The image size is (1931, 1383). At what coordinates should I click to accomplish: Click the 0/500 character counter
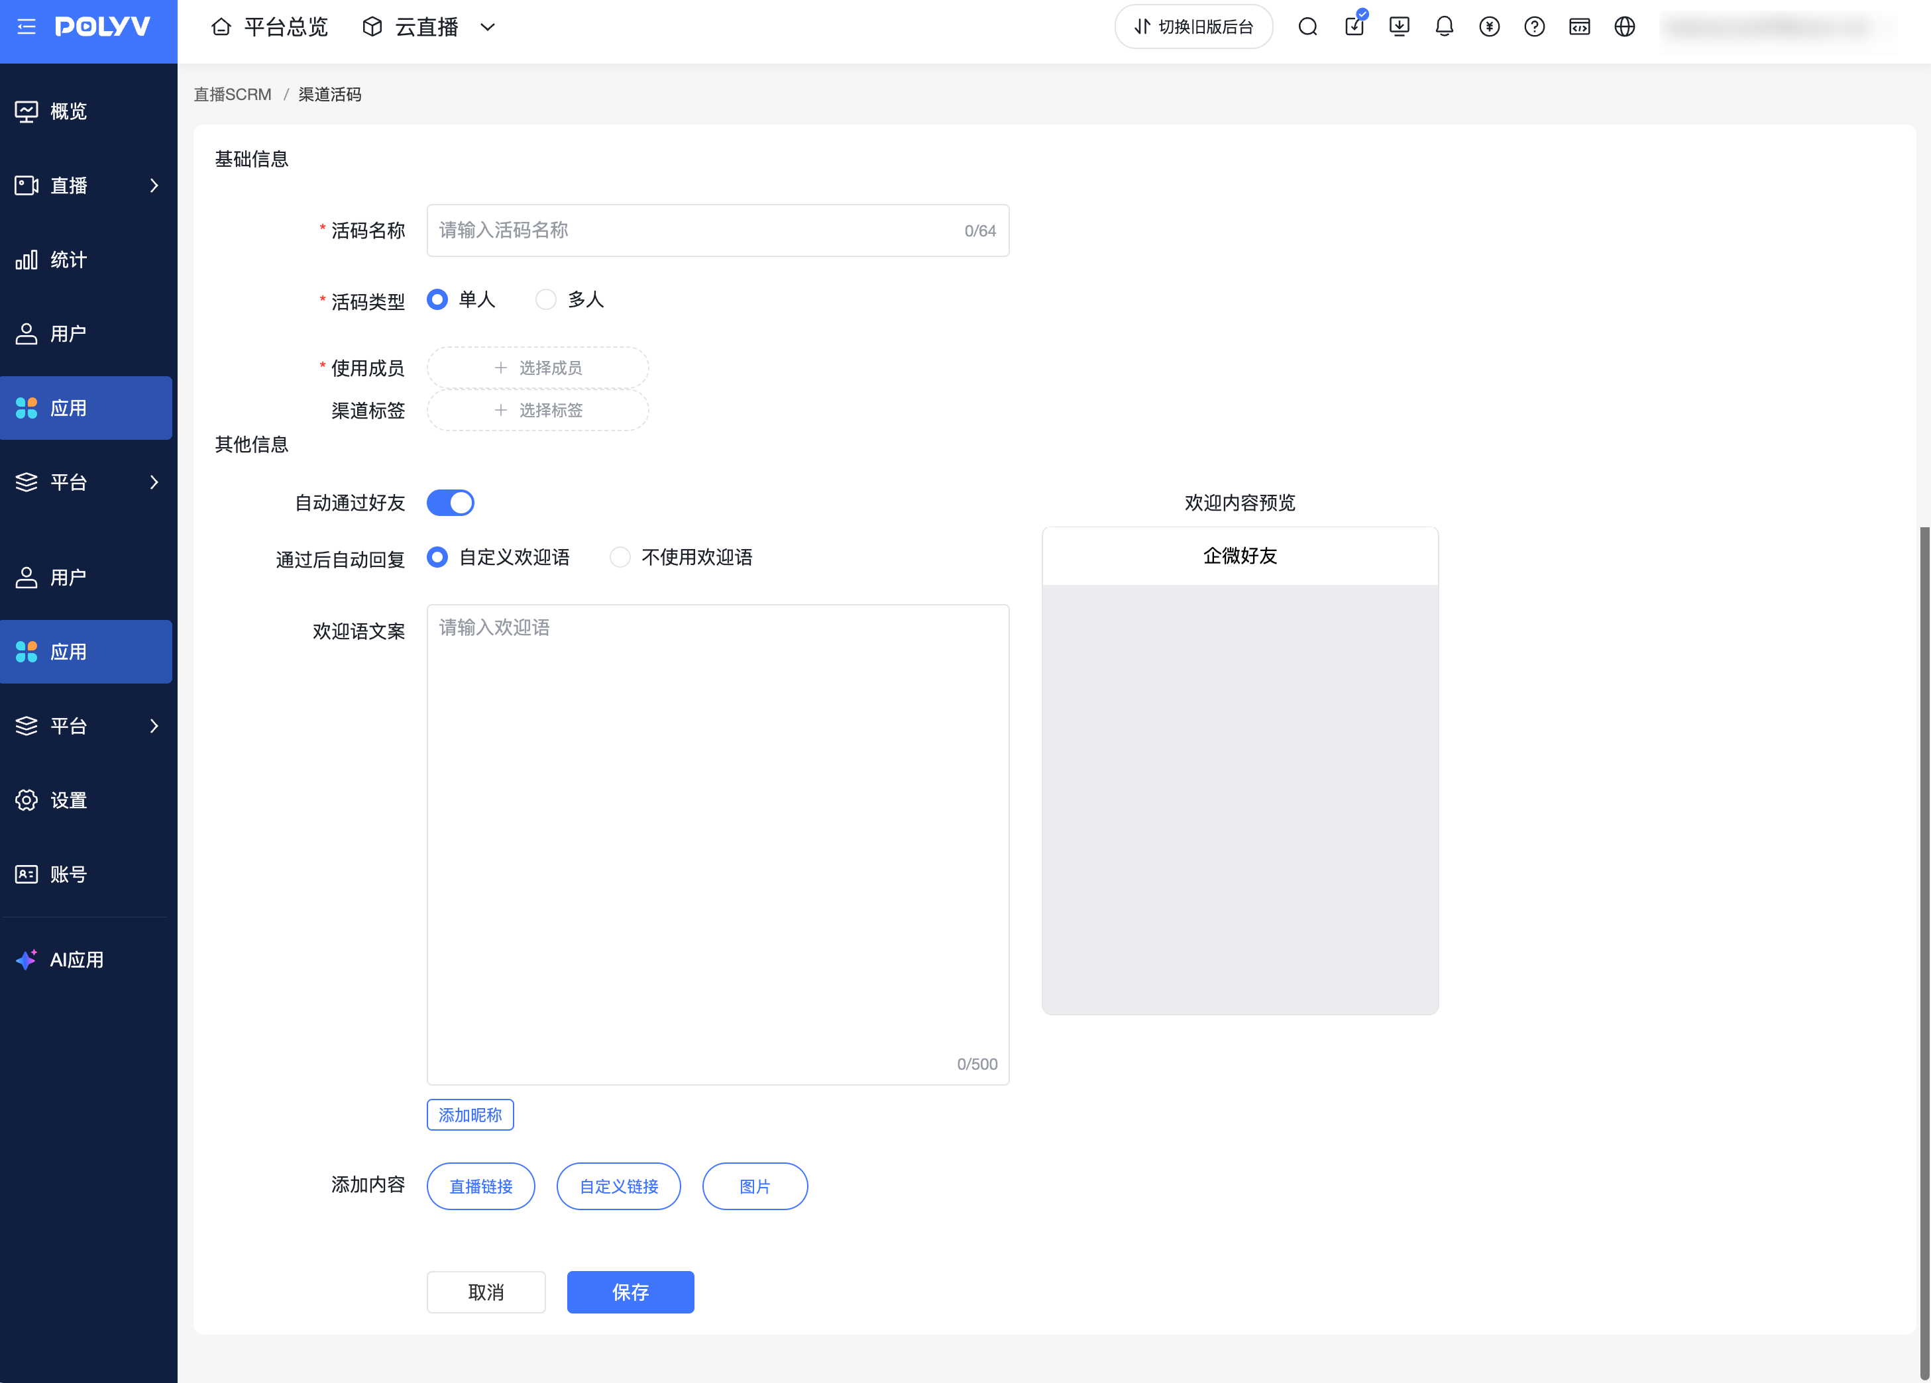click(x=977, y=1064)
